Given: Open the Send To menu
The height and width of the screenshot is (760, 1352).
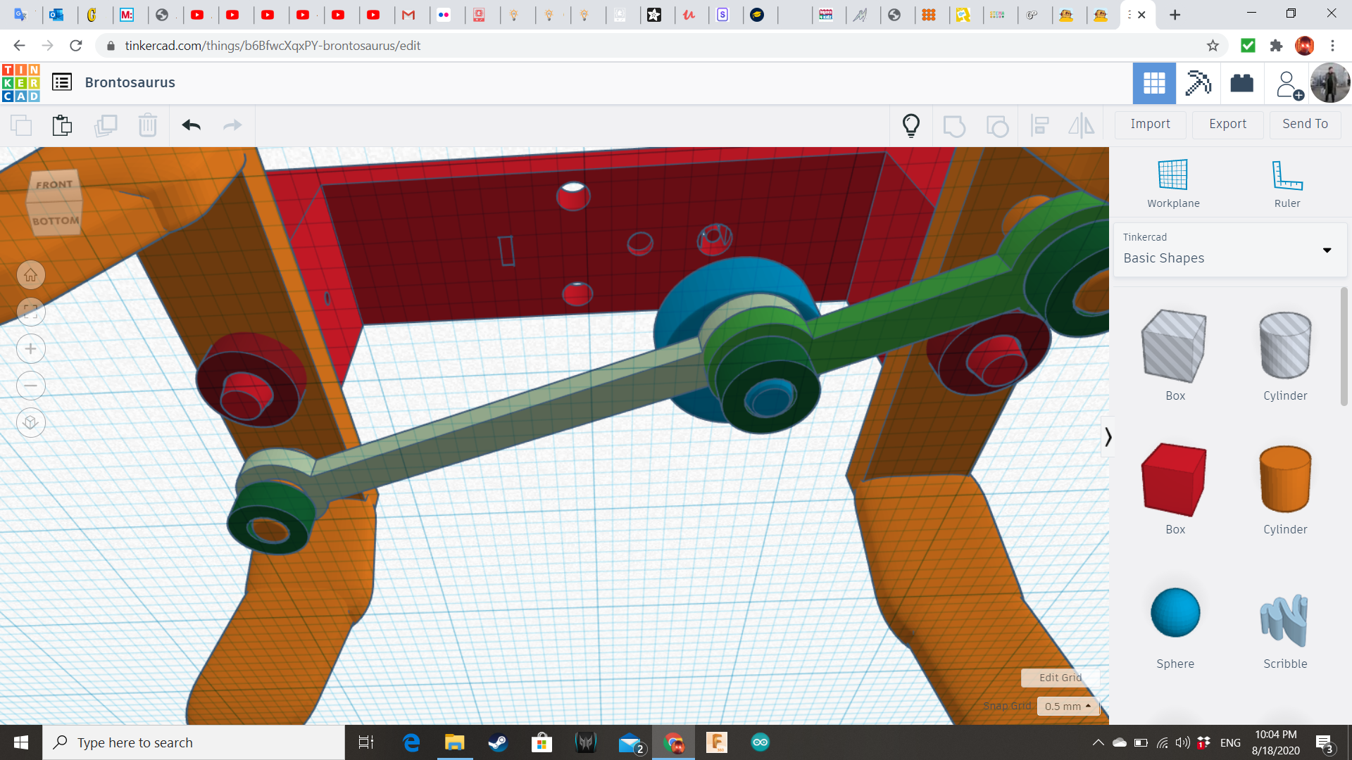Looking at the screenshot, I should pos(1305,124).
